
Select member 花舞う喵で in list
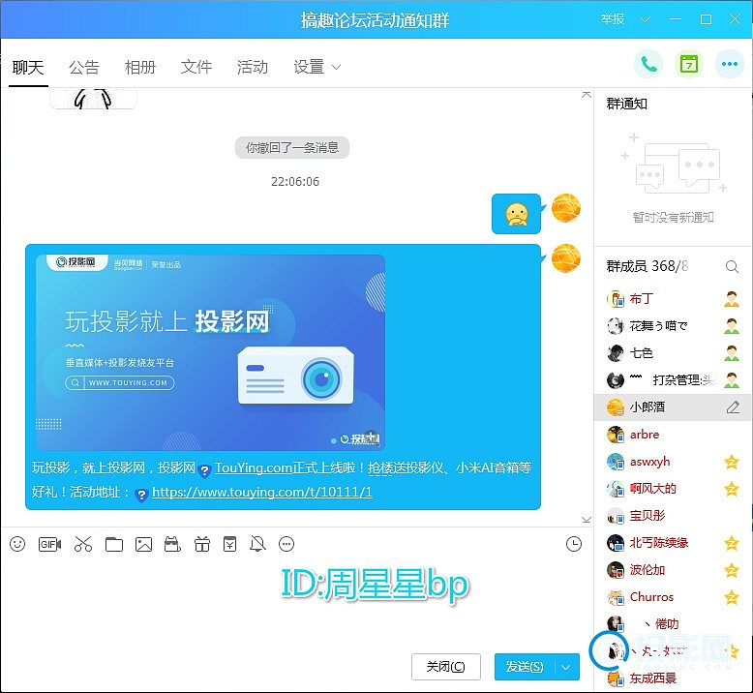pos(673,326)
